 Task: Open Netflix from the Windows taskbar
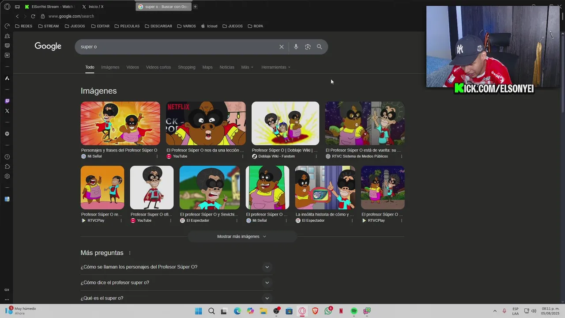click(341, 311)
